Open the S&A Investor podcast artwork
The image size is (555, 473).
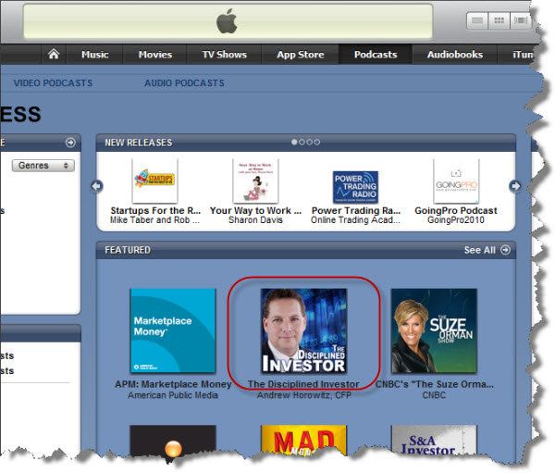point(434,440)
